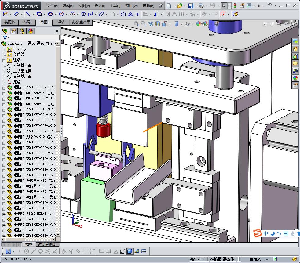Click the Section View icon

tap(158, 24)
